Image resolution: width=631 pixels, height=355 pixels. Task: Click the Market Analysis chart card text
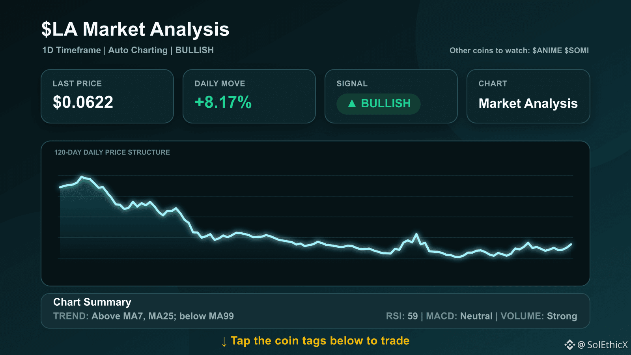[x=528, y=103]
